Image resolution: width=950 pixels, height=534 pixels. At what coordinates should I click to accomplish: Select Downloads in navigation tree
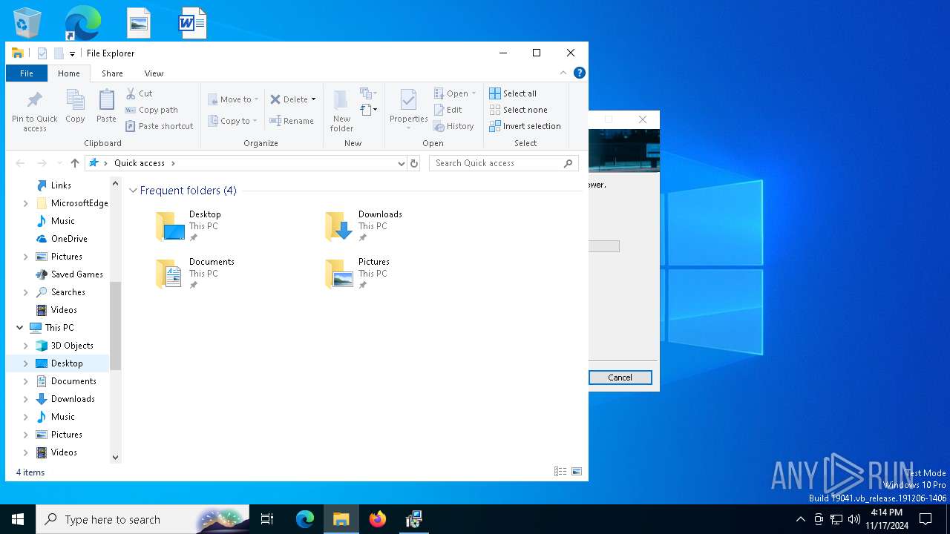[x=73, y=399]
